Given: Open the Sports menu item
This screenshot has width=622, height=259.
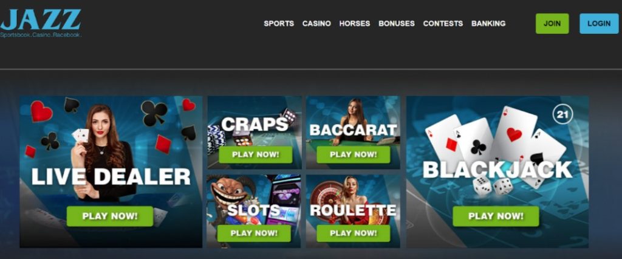Looking at the screenshot, I should click(x=279, y=24).
